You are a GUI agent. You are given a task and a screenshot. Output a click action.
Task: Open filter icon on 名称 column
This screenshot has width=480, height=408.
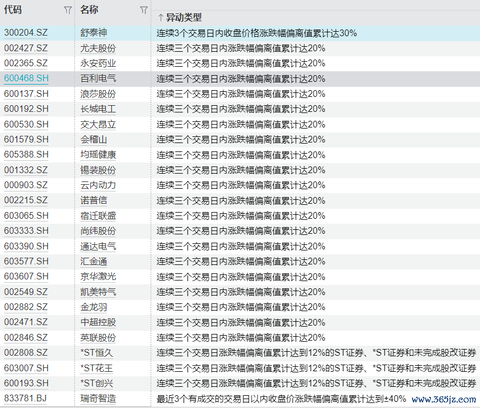click(x=144, y=11)
